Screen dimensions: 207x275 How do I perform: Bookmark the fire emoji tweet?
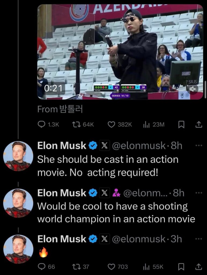(181, 266)
